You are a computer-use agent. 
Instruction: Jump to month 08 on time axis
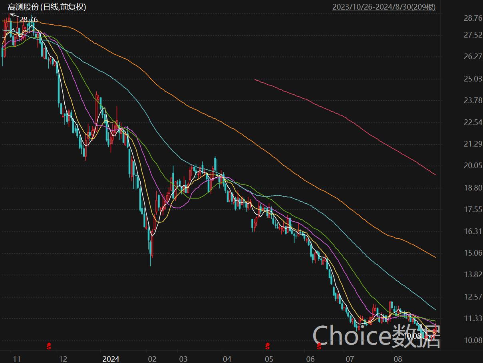coord(398,359)
